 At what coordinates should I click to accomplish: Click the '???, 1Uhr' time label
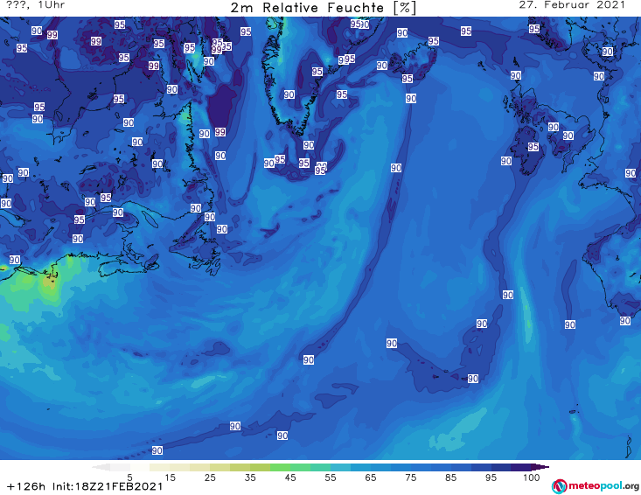click(x=36, y=5)
